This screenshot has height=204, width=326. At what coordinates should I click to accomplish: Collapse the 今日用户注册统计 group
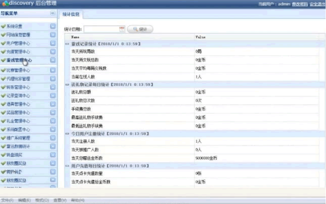[x=67, y=133]
